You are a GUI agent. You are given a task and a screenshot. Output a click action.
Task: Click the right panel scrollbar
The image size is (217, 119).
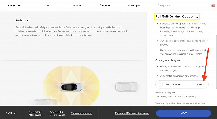click(x=216, y=62)
